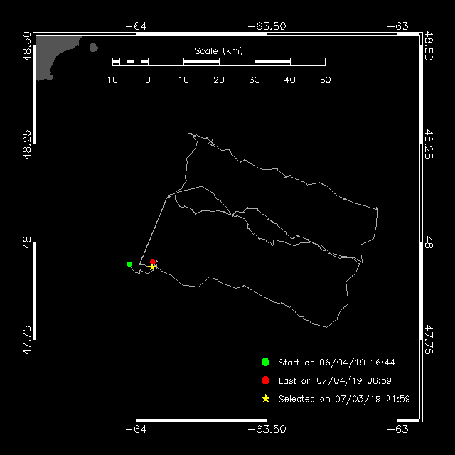Click the small gray island near the landmass
Image resolution: width=455 pixels, height=455 pixels.
tap(94, 48)
